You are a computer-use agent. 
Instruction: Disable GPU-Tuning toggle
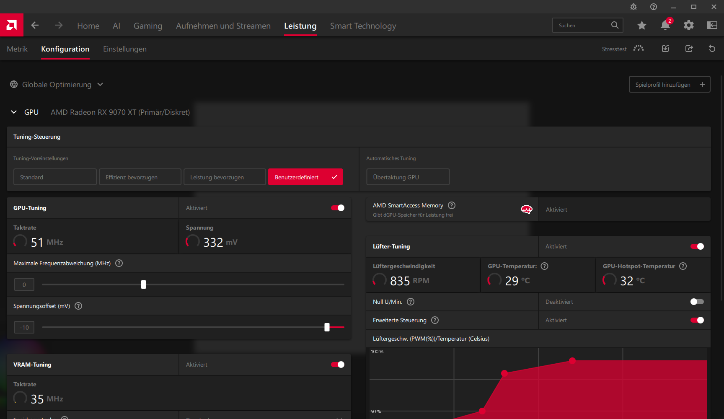[338, 208]
